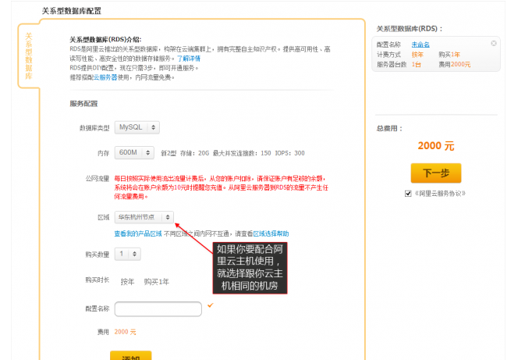Click the 服务器台数 1台 summary value

point(417,64)
